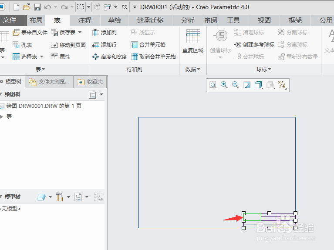Open the selection box dropdown arrow
The height and width of the screenshot is (250, 334).
coord(88,7)
